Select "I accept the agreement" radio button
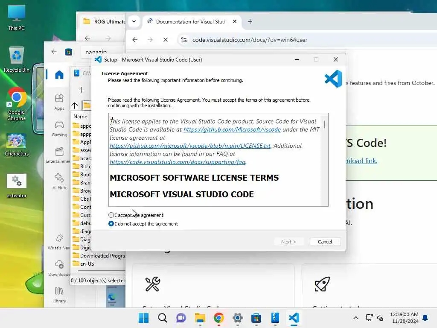This screenshot has width=437, height=328. click(x=111, y=215)
